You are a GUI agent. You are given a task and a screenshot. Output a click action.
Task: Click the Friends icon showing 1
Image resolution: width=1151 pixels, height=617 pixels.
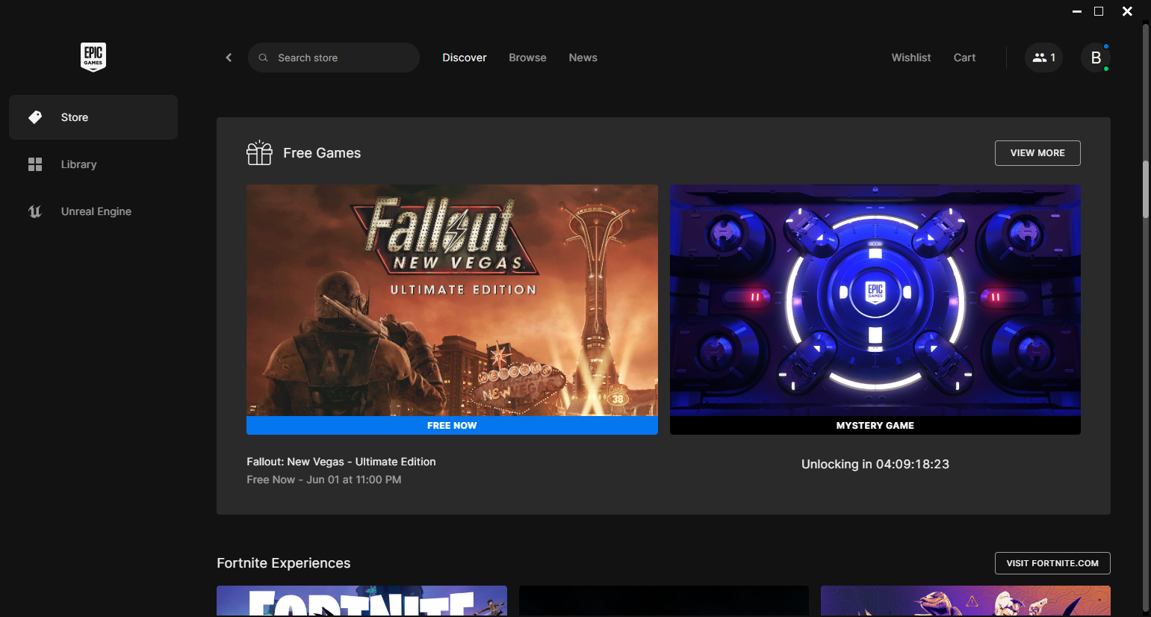point(1043,58)
